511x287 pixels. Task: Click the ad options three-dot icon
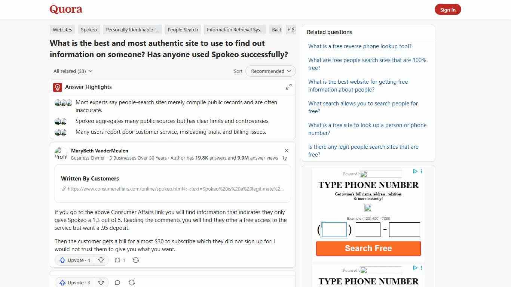click(x=421, y=172)
